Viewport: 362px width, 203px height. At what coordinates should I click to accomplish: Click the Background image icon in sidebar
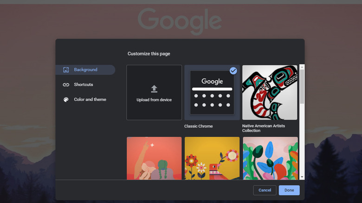pyautogui.click(x=66, y=70)
